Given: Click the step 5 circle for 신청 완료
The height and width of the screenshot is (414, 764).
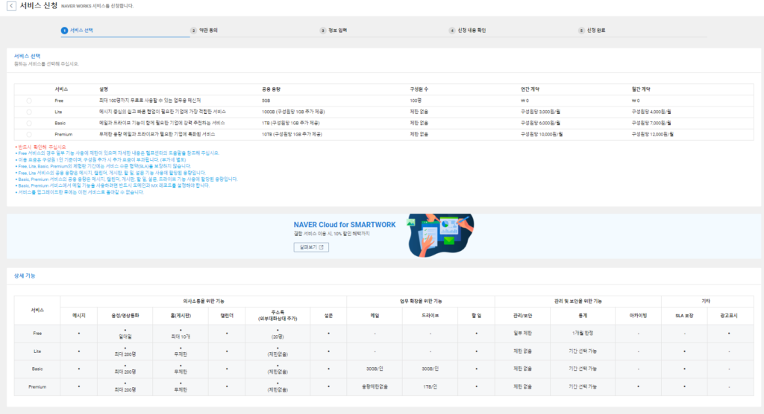Looking at the screenshot, I should coord(581,31).
